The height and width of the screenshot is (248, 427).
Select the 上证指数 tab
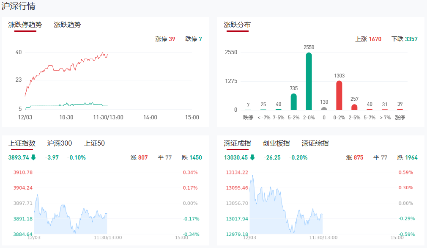coord(22,143)
